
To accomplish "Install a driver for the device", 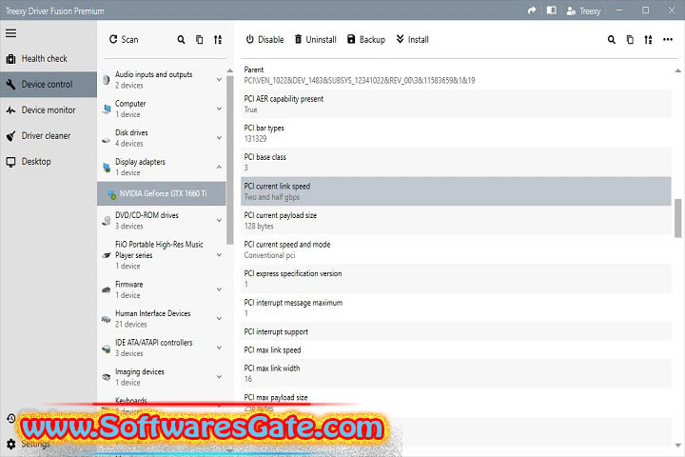I will click(x=412, y=39).
